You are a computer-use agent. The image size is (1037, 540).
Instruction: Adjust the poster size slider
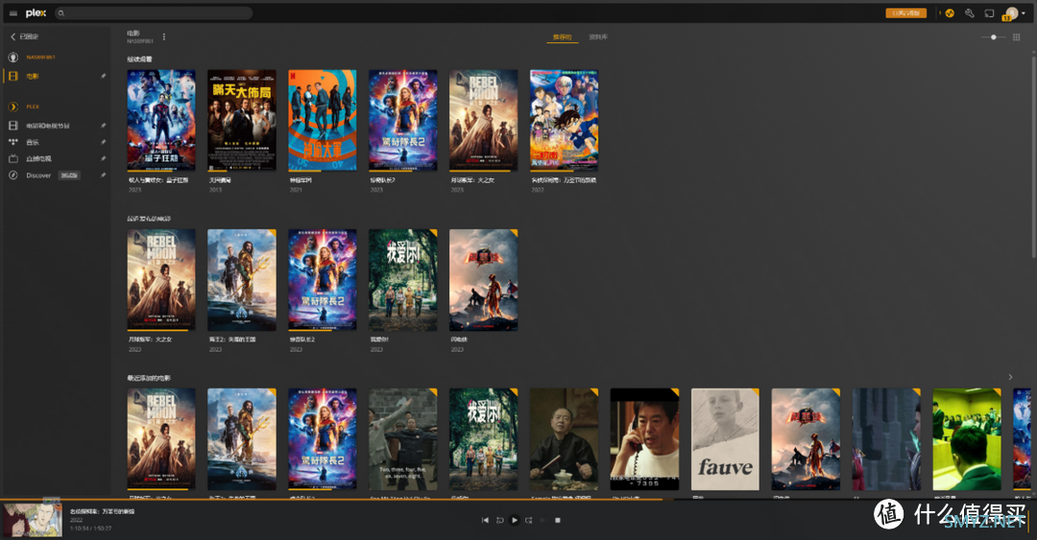994,37
